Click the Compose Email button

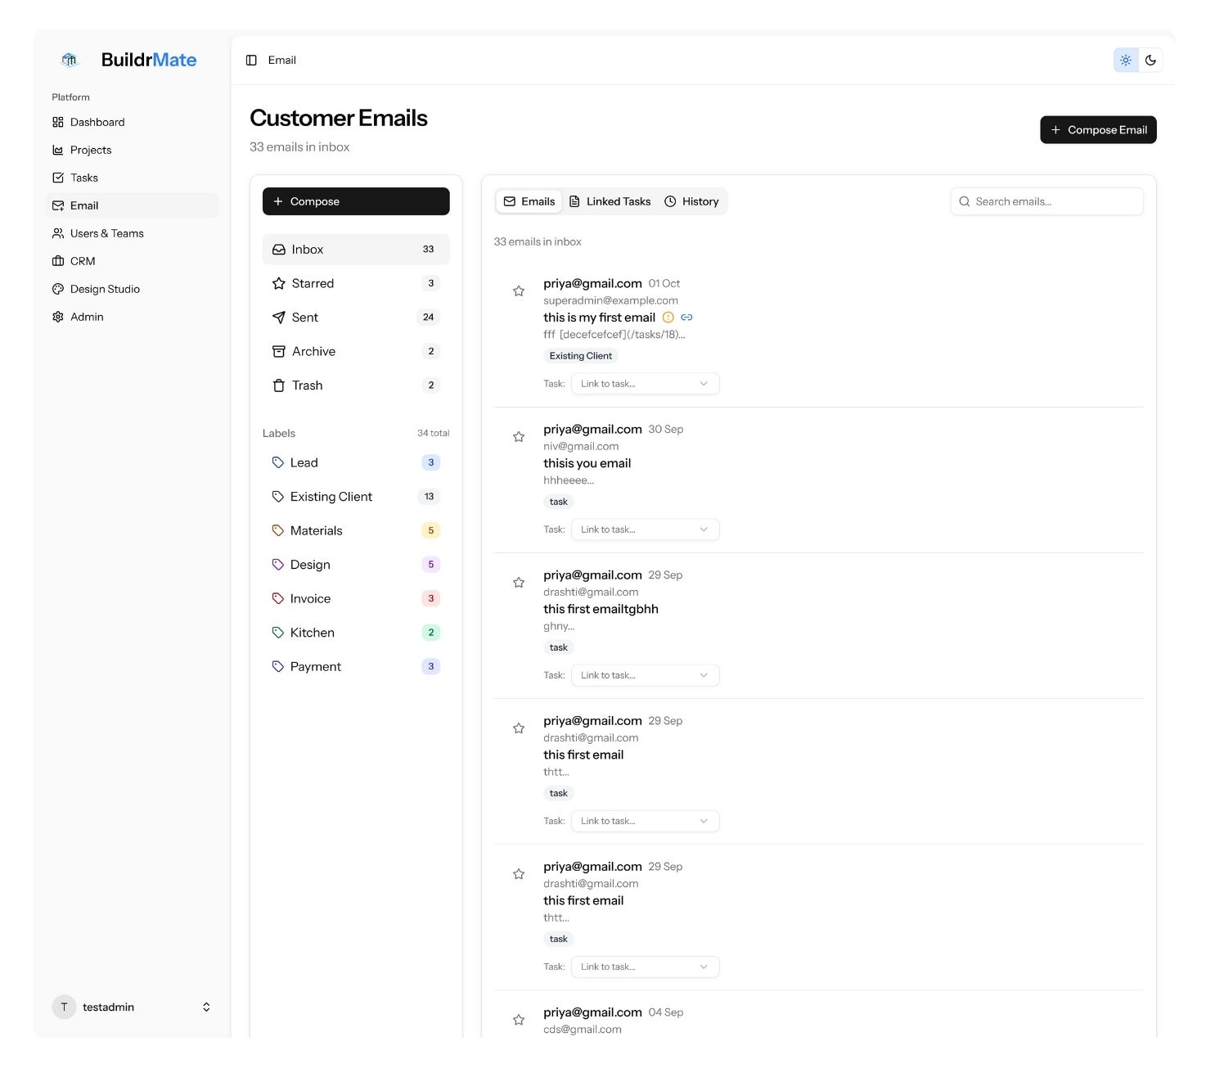(x=1098, y=129)
